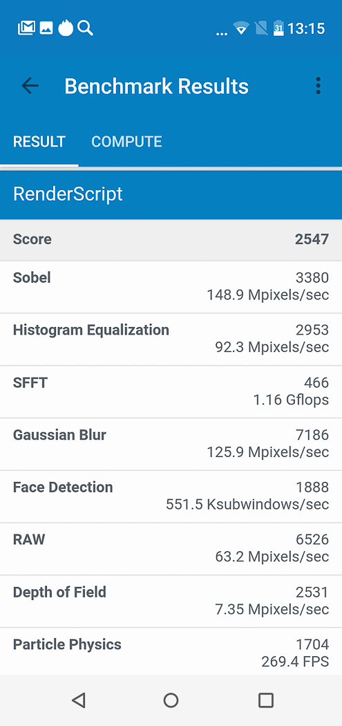
Task: Tap the Face Detection result row
Action: point(171,496)
